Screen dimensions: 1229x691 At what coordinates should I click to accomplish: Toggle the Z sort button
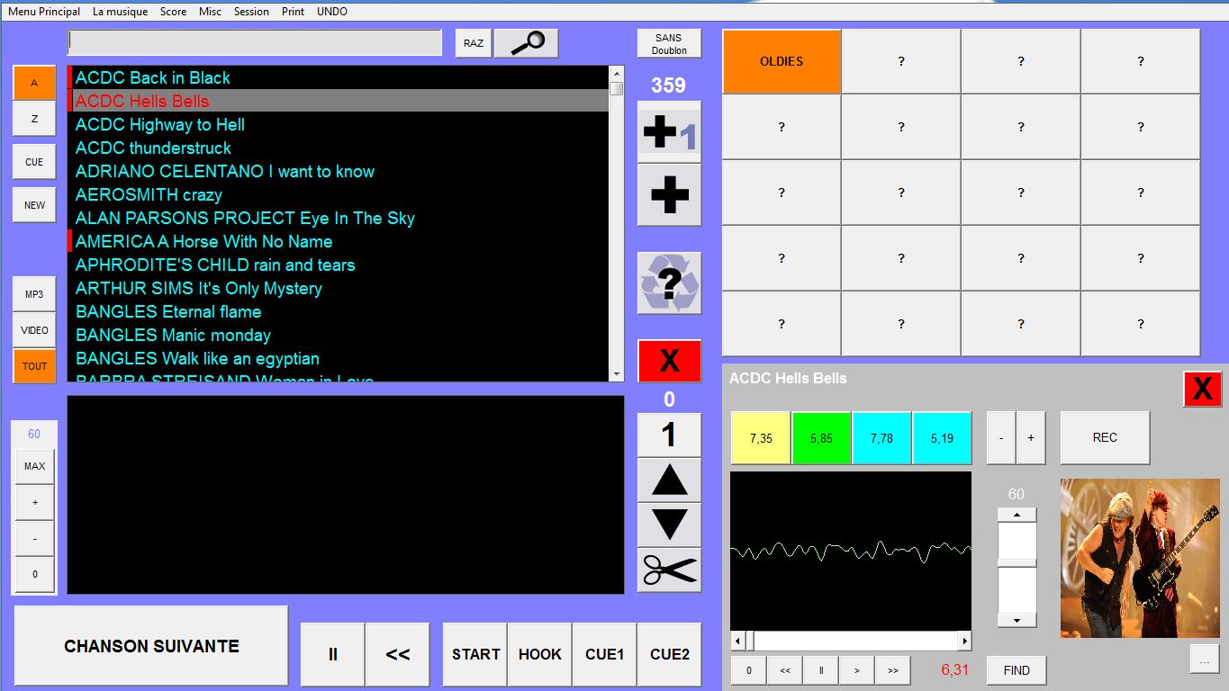(34, 119)
